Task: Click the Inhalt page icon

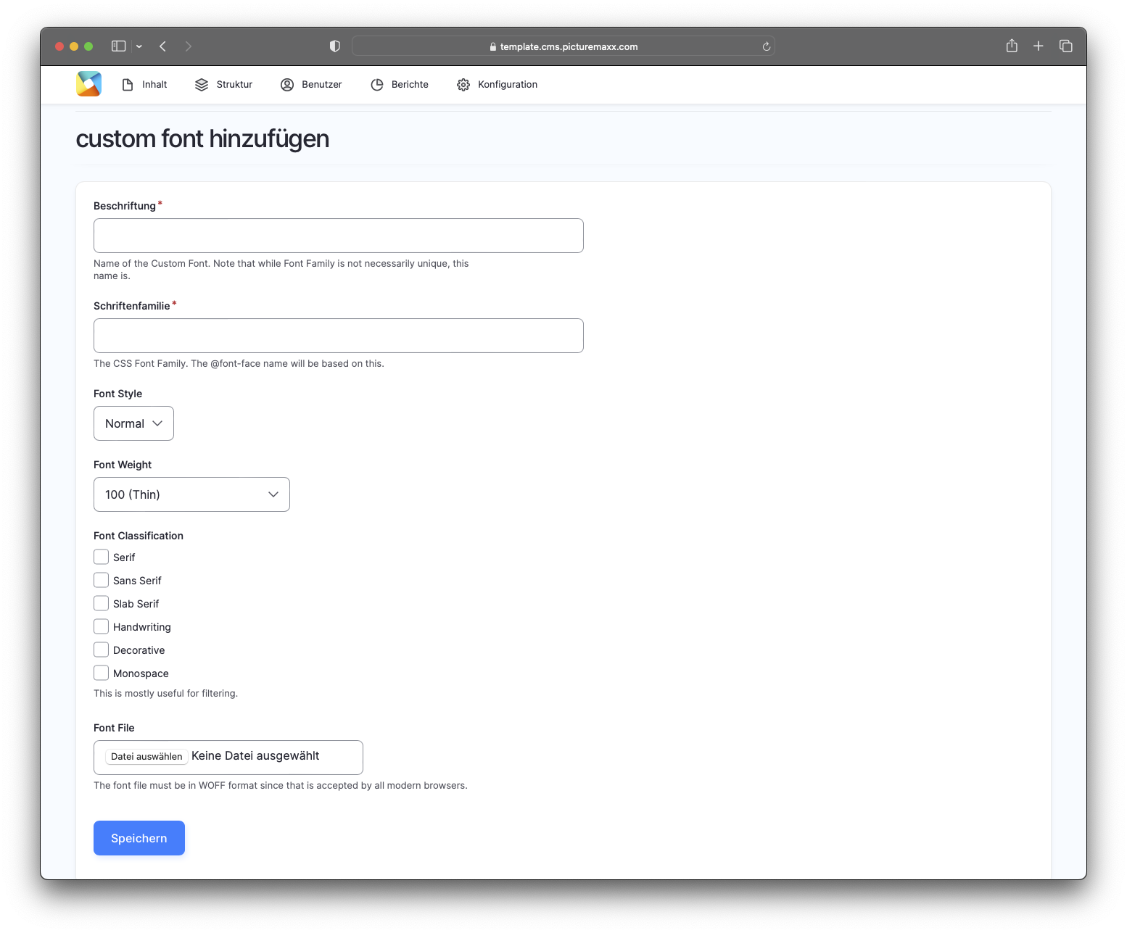Action: pos(128,85)
